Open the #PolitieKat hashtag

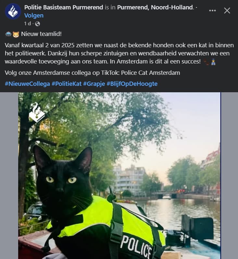pyautogui.click(x=67, y=84)
